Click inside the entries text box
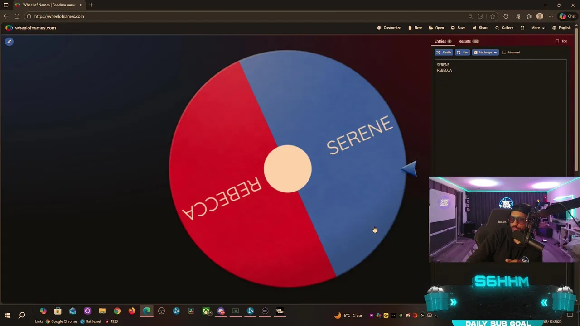 [x=501, y=118]
